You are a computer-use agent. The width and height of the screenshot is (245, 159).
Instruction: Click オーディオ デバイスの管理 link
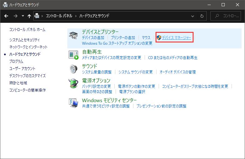(x=178, y=72)
